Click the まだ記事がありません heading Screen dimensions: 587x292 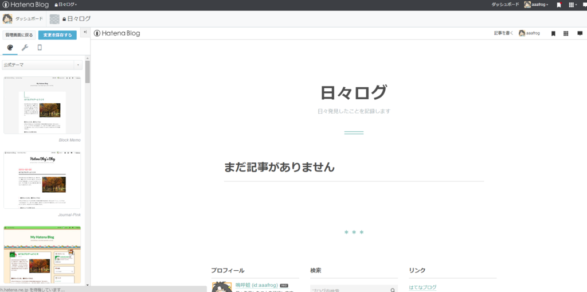click(x=279, y=167)
